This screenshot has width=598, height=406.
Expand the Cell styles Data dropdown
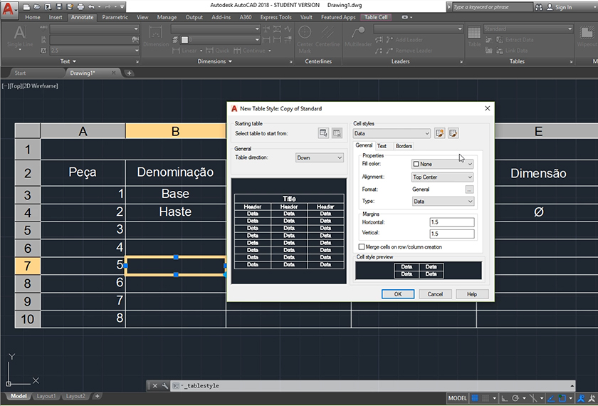tap(392, 133)
